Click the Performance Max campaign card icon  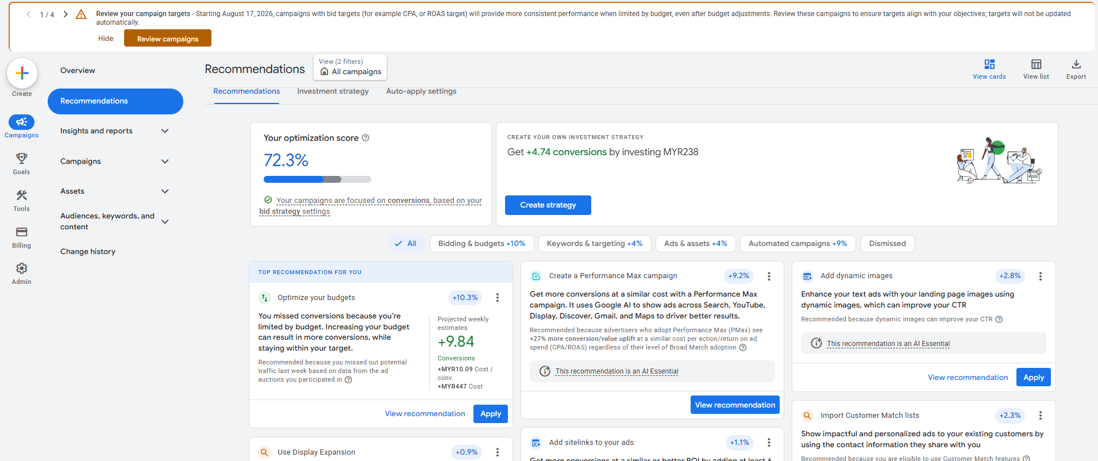[536, 276]
